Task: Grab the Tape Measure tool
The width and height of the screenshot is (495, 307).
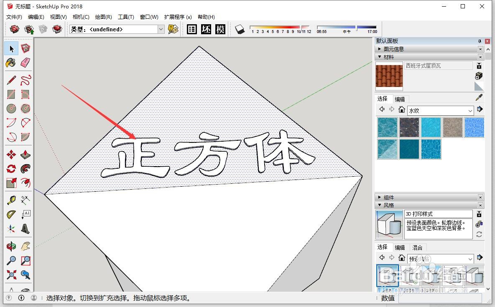Action: 11,200
